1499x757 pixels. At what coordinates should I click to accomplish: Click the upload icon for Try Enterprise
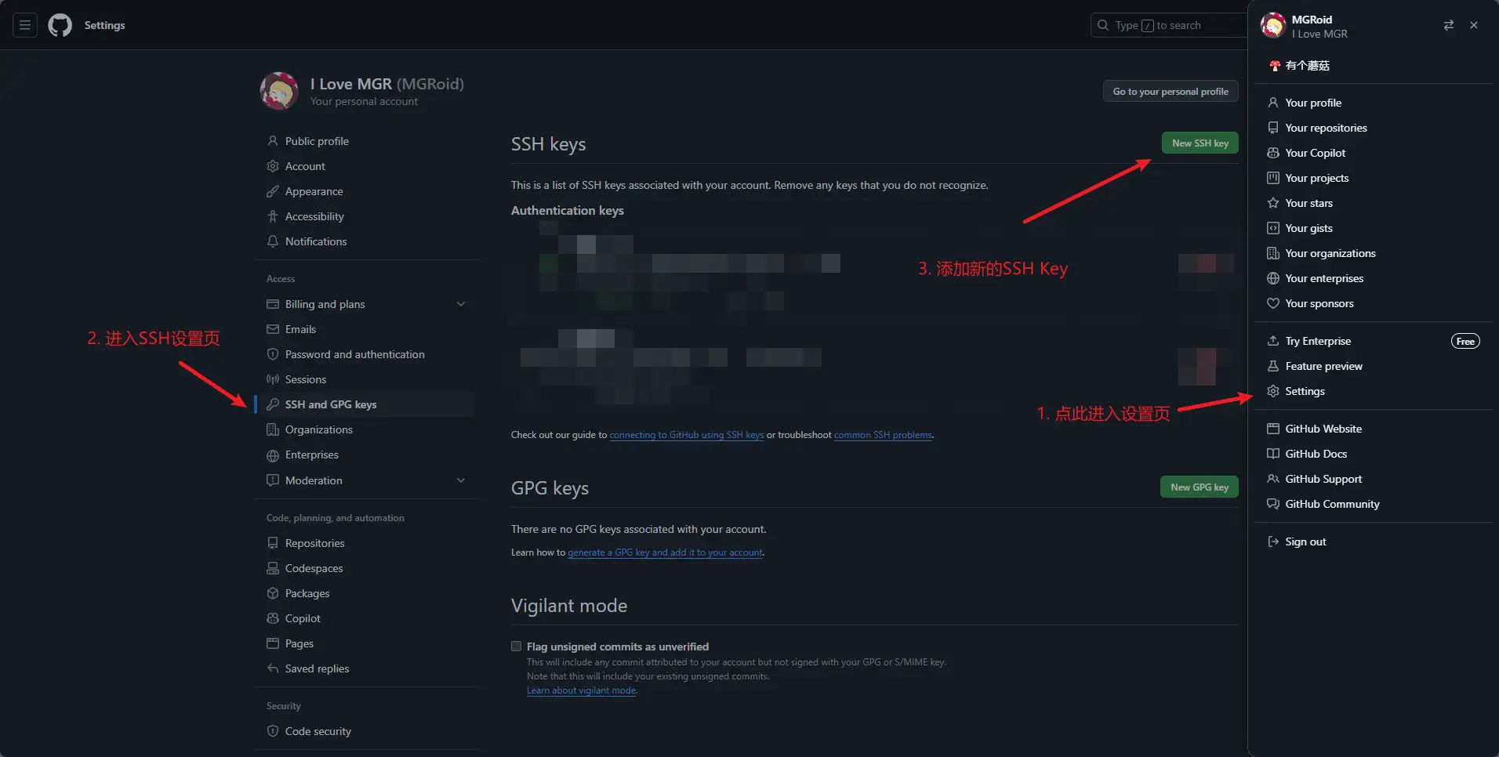click(1273, 341)
